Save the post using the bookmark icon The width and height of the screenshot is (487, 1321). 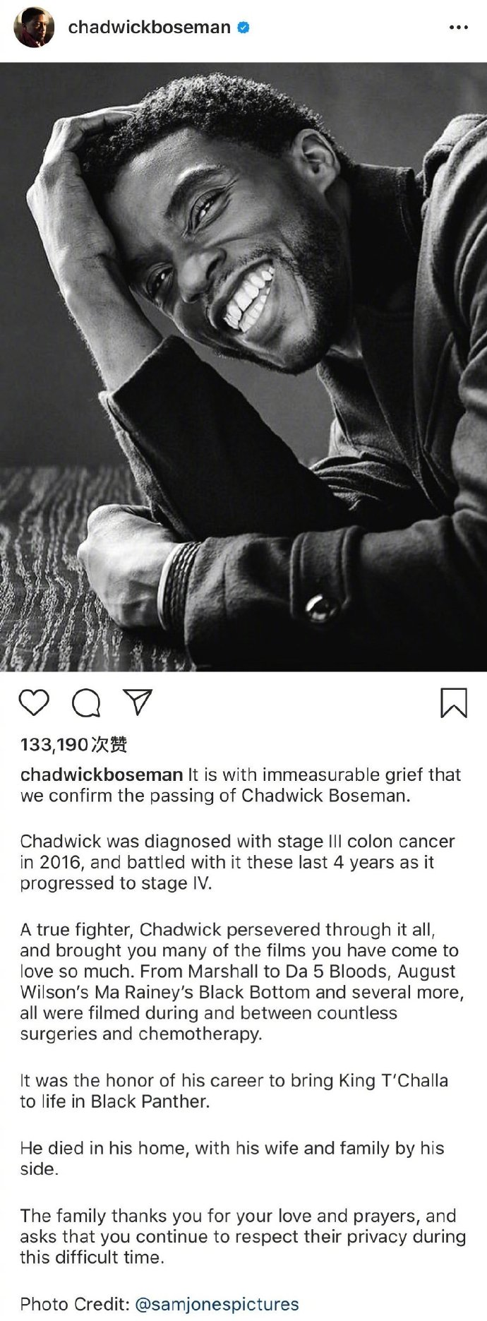454,703
